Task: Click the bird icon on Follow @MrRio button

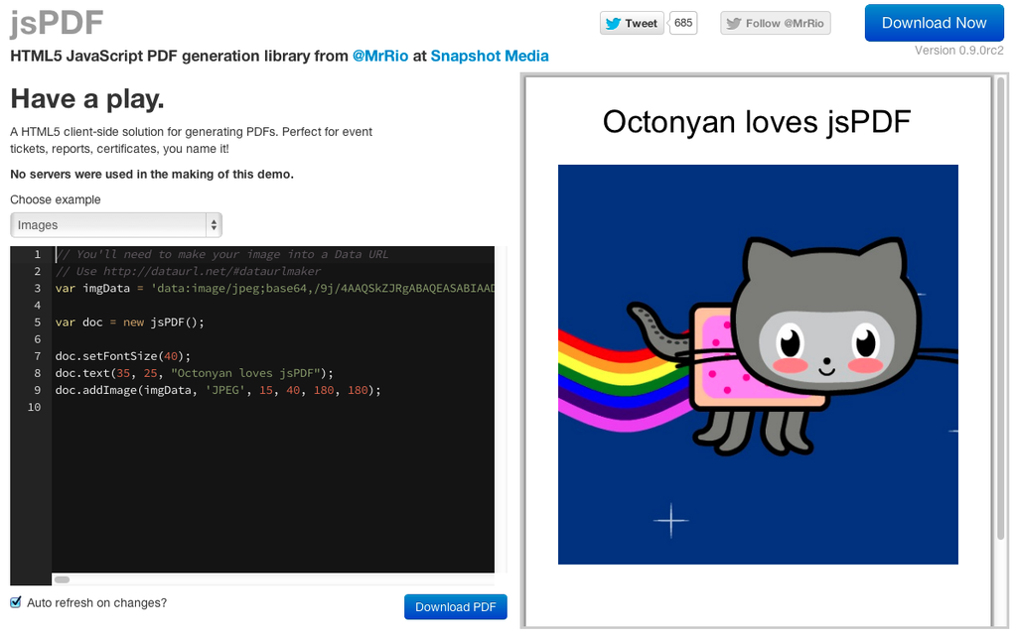Action: [x=734, y=24]
